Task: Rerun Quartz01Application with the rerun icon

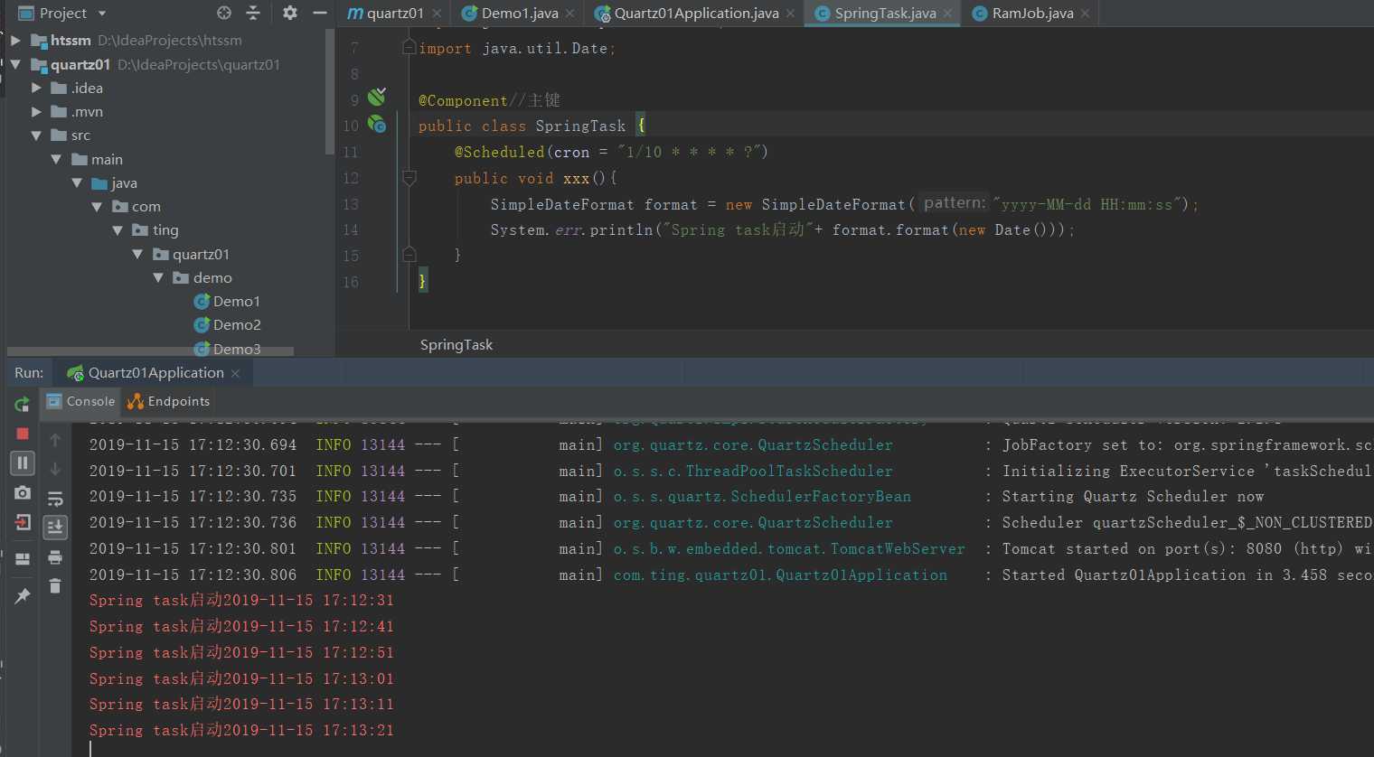Action: [23, 404]
